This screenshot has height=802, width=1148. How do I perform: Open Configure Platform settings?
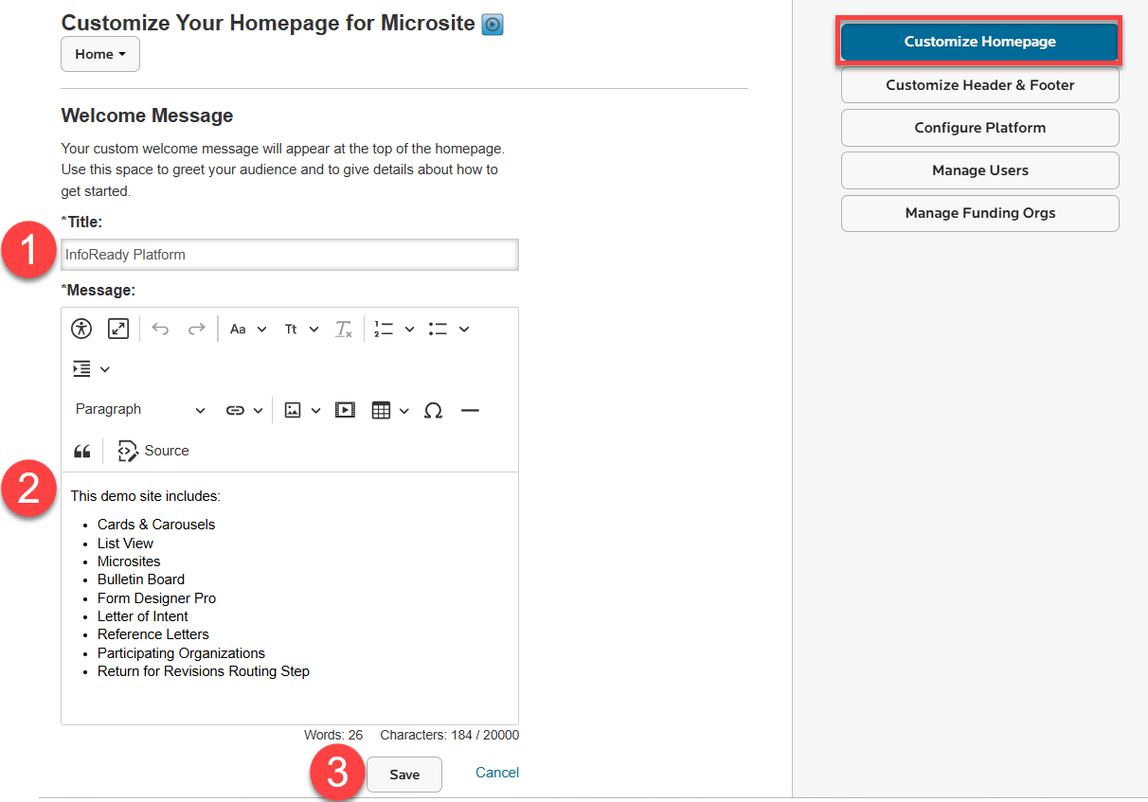(979, 128)
